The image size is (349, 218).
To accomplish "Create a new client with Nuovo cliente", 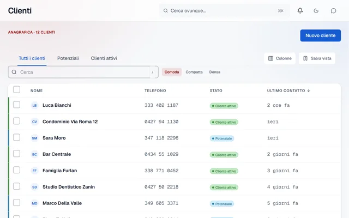I will click(x=320, y=35).
